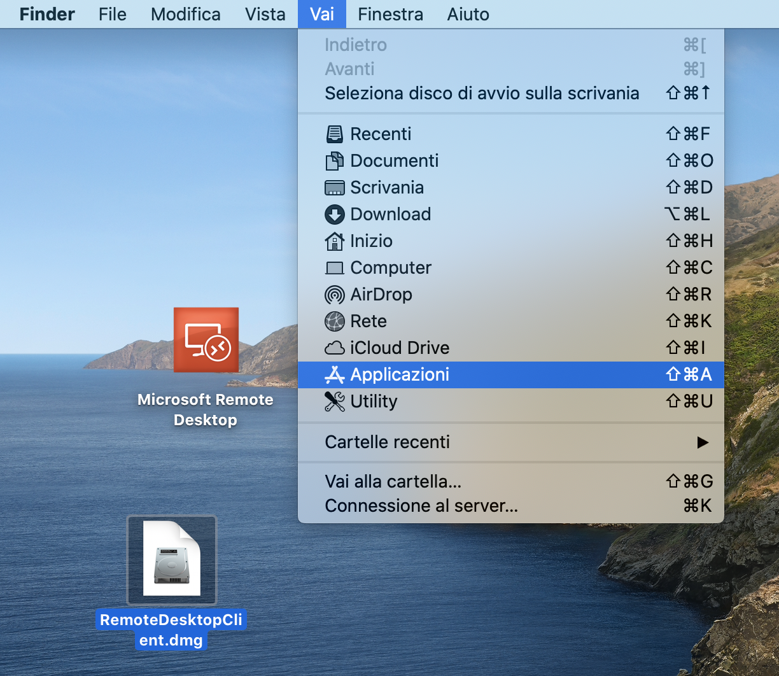Open the File menu in menu bar

point(113,14)
